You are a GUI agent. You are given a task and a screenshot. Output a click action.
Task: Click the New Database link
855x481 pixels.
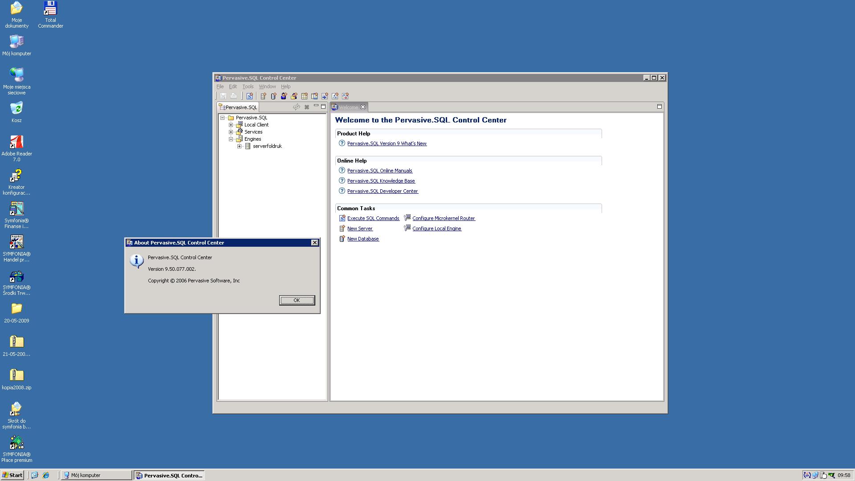[363, 239]
